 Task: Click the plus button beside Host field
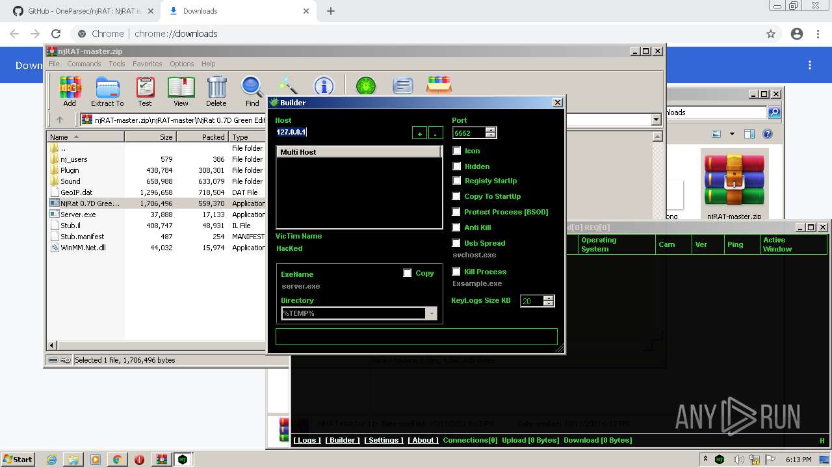(x=420, y=133)
